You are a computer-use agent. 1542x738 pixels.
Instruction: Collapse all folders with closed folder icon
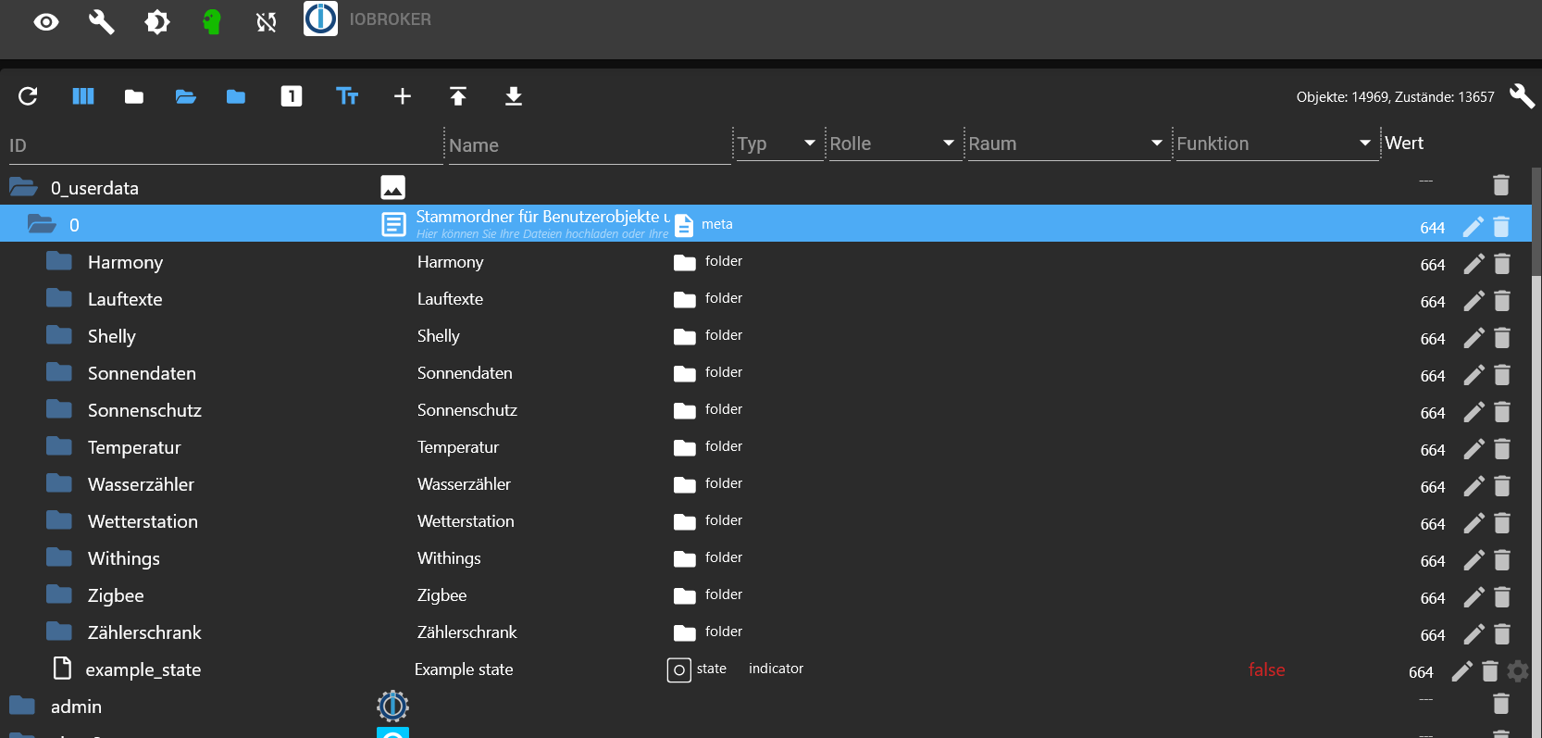pos(134,96)
